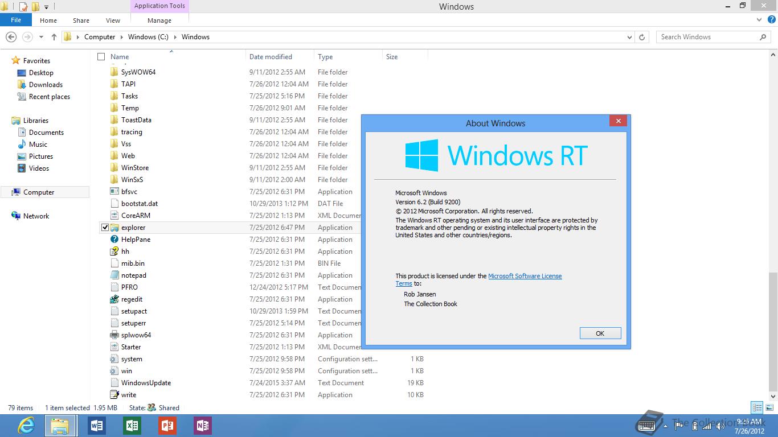Open the View ribbon tab
Screen dimensions: 778x437
click(x=113, y=20)
